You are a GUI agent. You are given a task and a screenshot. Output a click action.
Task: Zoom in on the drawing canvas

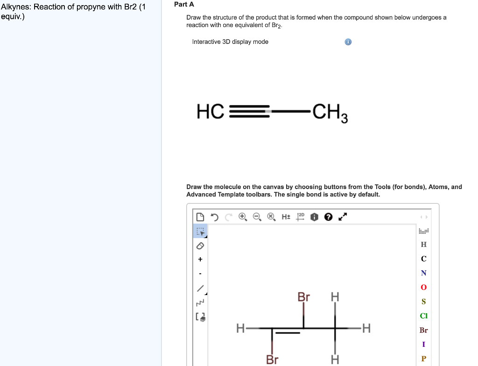242,217
